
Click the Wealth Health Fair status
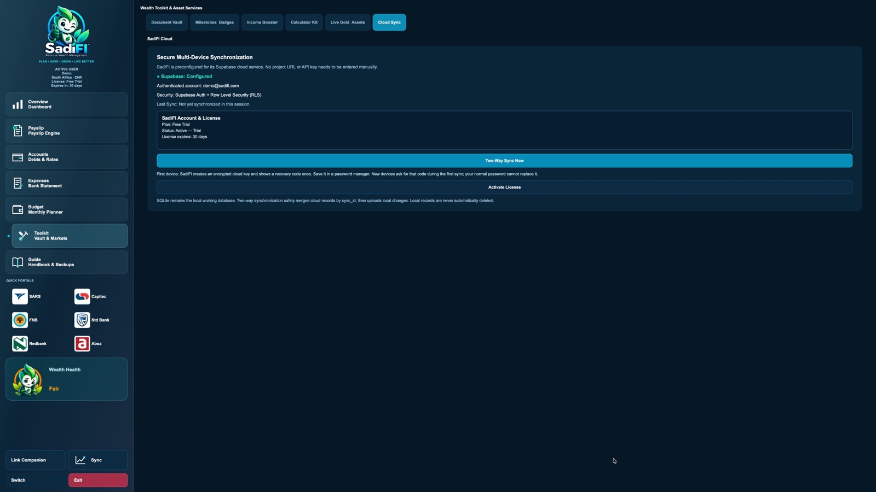54,389
